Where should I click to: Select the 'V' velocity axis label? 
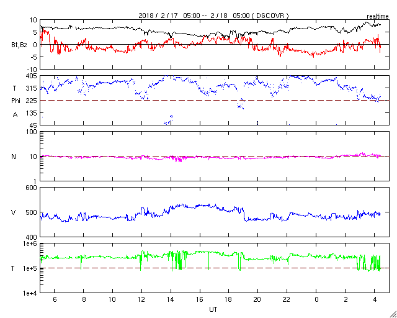point(14,212)
